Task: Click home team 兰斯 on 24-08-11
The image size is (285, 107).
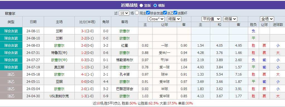Action: click(59, 31)
